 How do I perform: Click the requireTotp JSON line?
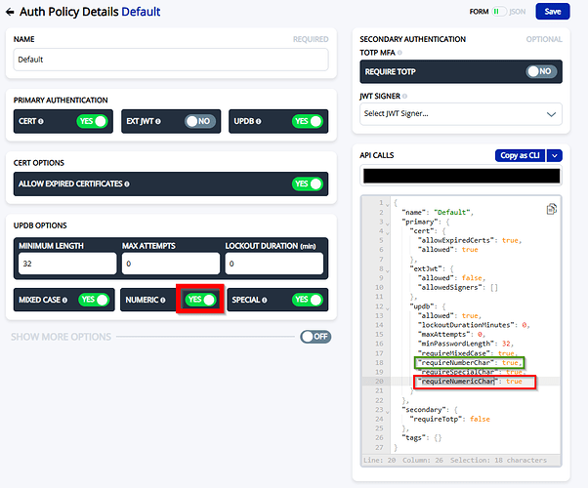point(449,419)
